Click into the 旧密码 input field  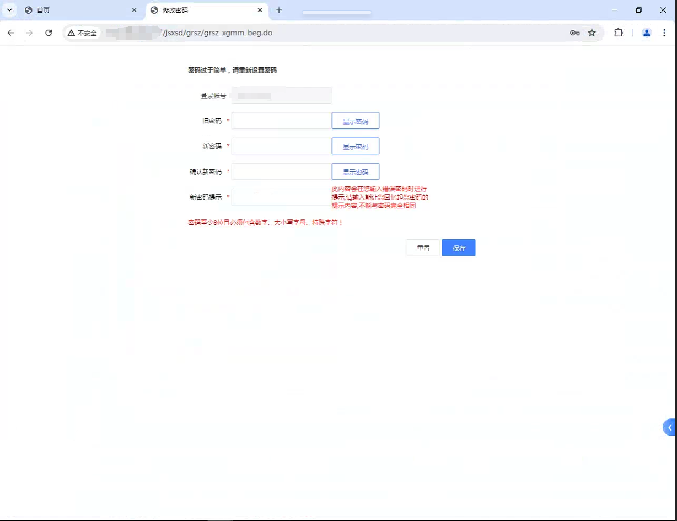pos(281,121)
